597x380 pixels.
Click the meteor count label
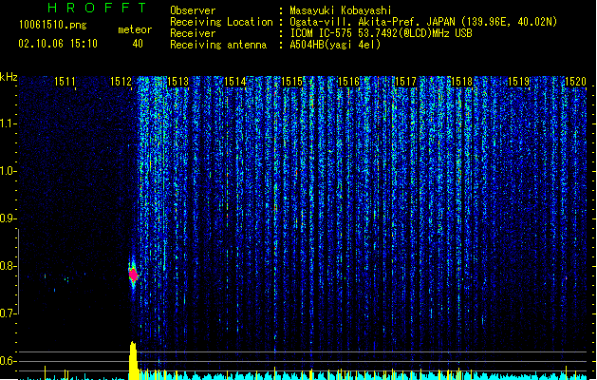135,29
